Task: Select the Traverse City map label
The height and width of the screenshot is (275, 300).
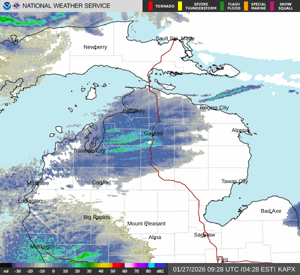Action: click(x=89, y=150)
